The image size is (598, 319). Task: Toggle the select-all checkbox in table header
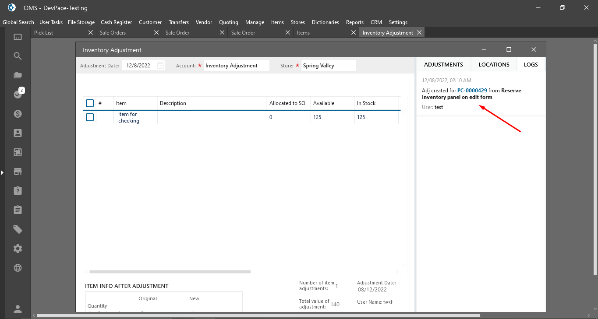pos(90,103)
